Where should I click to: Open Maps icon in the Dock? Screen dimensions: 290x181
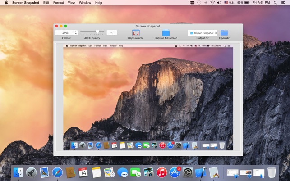coord(109,172)
